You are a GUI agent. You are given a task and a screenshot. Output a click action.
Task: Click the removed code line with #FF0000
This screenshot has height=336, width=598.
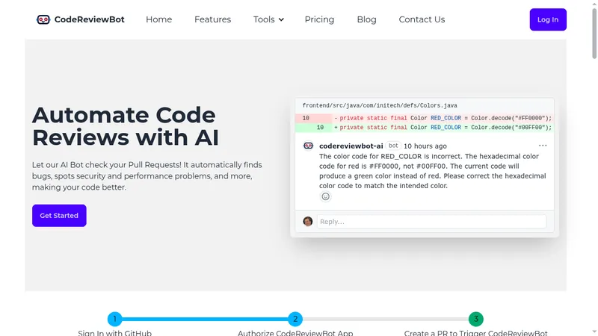click(x=424, y=118)
